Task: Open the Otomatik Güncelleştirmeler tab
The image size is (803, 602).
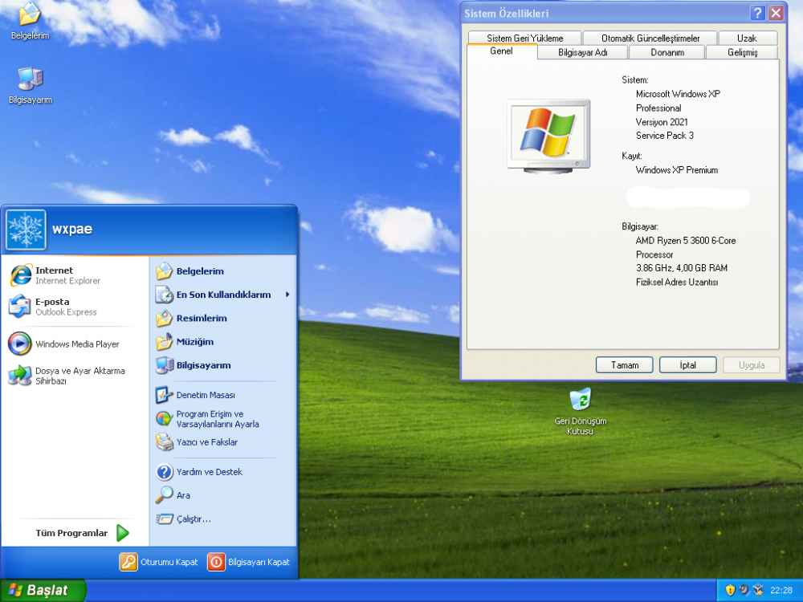Action: (x=650, y=39)
